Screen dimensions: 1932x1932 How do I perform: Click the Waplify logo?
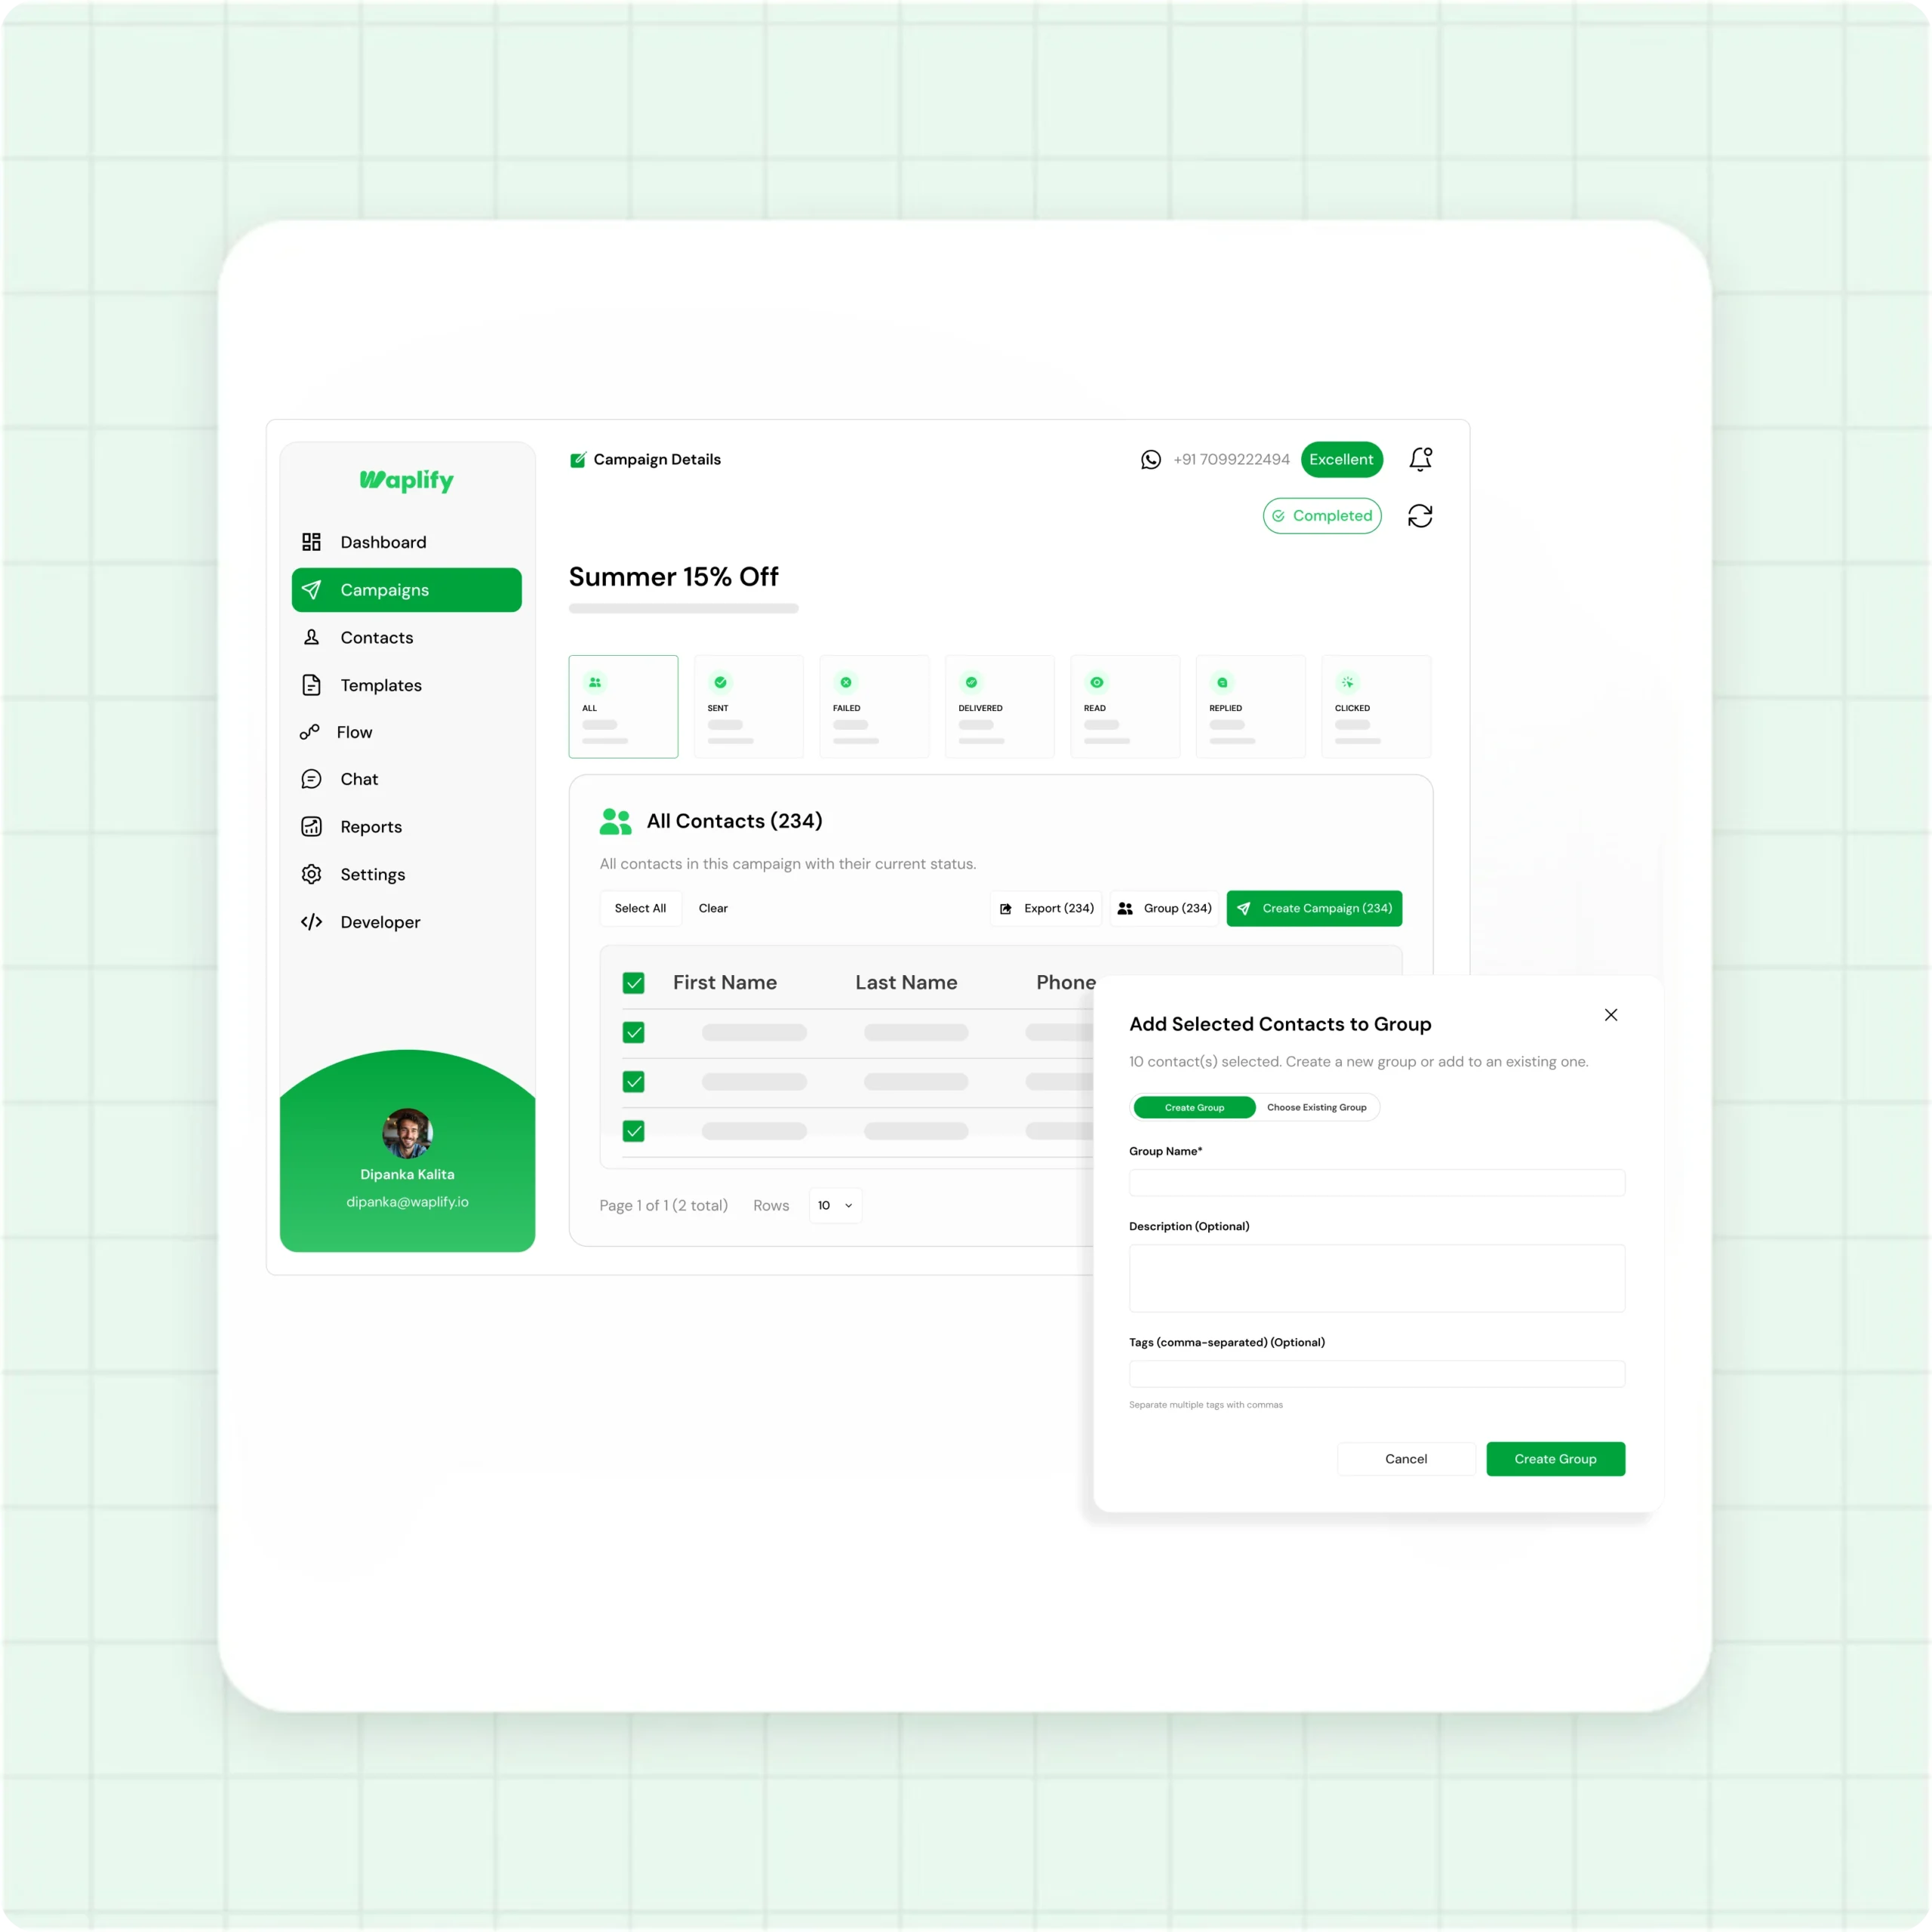pyautogui.click(x=406, y=481)
